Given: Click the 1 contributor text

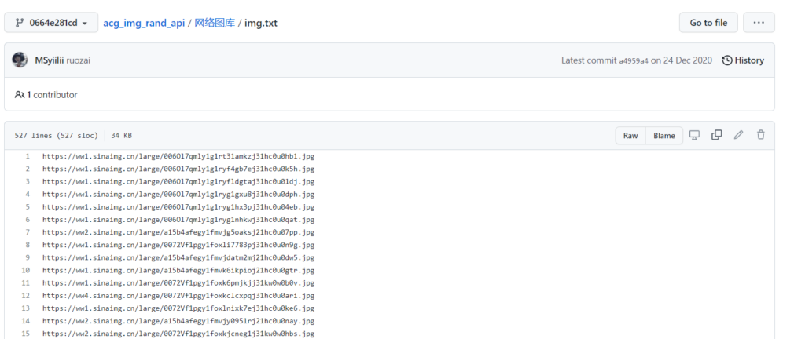Looking at the screenshot, I should (52, 95).
